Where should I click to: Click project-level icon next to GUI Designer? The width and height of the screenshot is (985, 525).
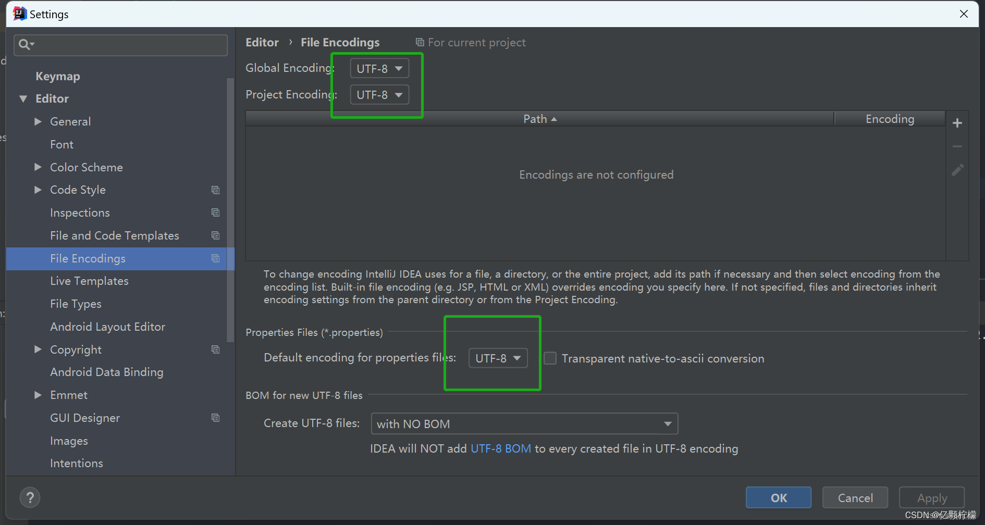pos(215,418)
